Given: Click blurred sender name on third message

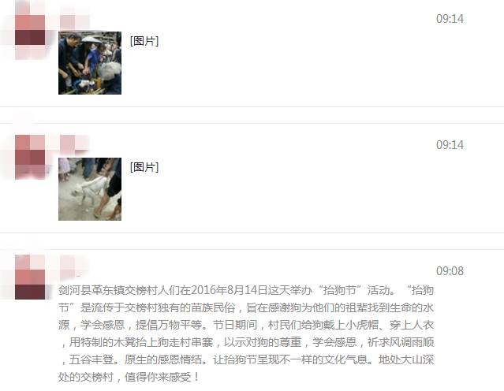Looking at the screenshot, I should (x=75, y=266).
